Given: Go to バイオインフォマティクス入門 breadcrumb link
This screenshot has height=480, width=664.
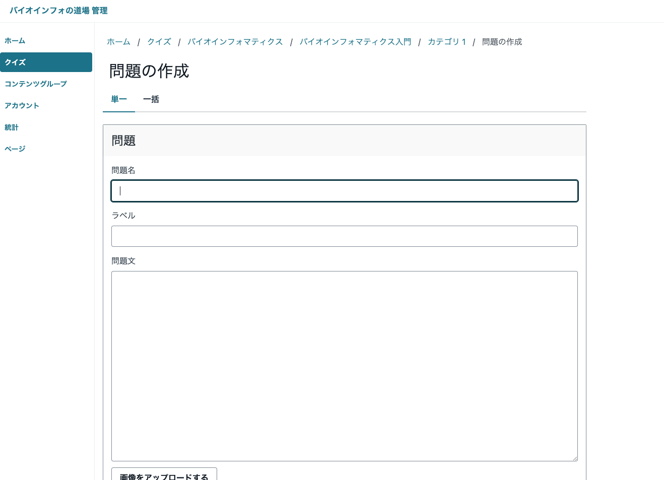Looking at the screenshot, I should (355, 42).
